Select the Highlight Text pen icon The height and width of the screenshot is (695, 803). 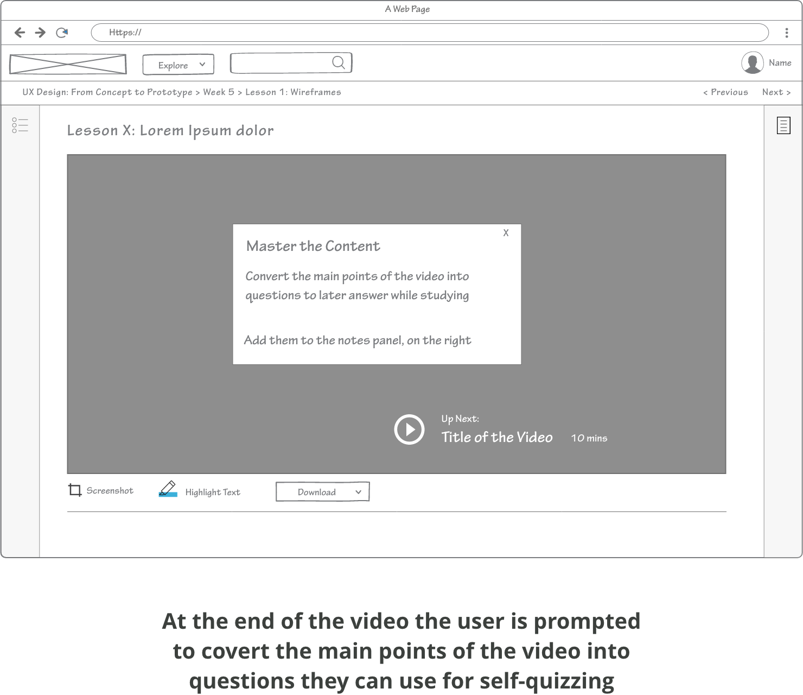pos(168,489)
